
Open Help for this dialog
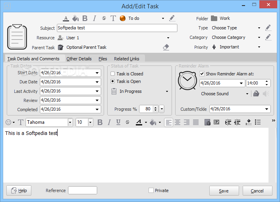(19, 190)
